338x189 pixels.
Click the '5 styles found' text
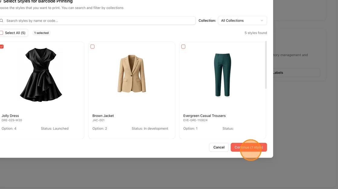click(x=256, y=33)
